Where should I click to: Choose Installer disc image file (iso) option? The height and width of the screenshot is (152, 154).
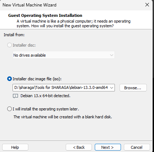pos(9,79)
